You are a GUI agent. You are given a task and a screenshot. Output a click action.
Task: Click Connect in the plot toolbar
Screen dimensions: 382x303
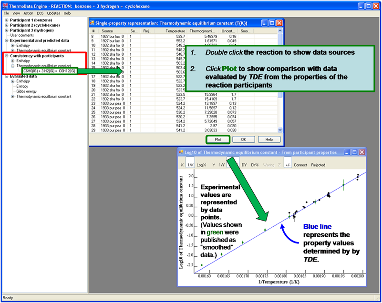pyautogui.click(x=300, y=165)
